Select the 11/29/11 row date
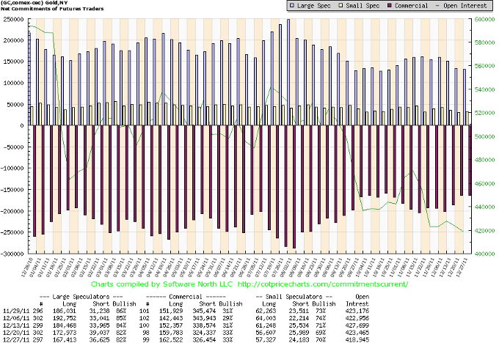The width and height of the screenshot is (499, 343). pyautogui.click(x=17, y=311)
